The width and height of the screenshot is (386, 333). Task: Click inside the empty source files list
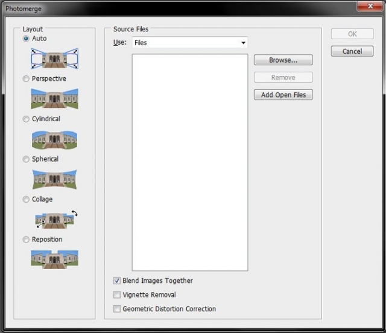point(189,162)
